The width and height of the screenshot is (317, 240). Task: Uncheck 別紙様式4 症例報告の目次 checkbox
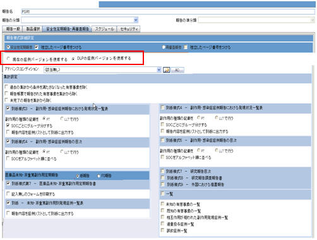tap(8, 141)
